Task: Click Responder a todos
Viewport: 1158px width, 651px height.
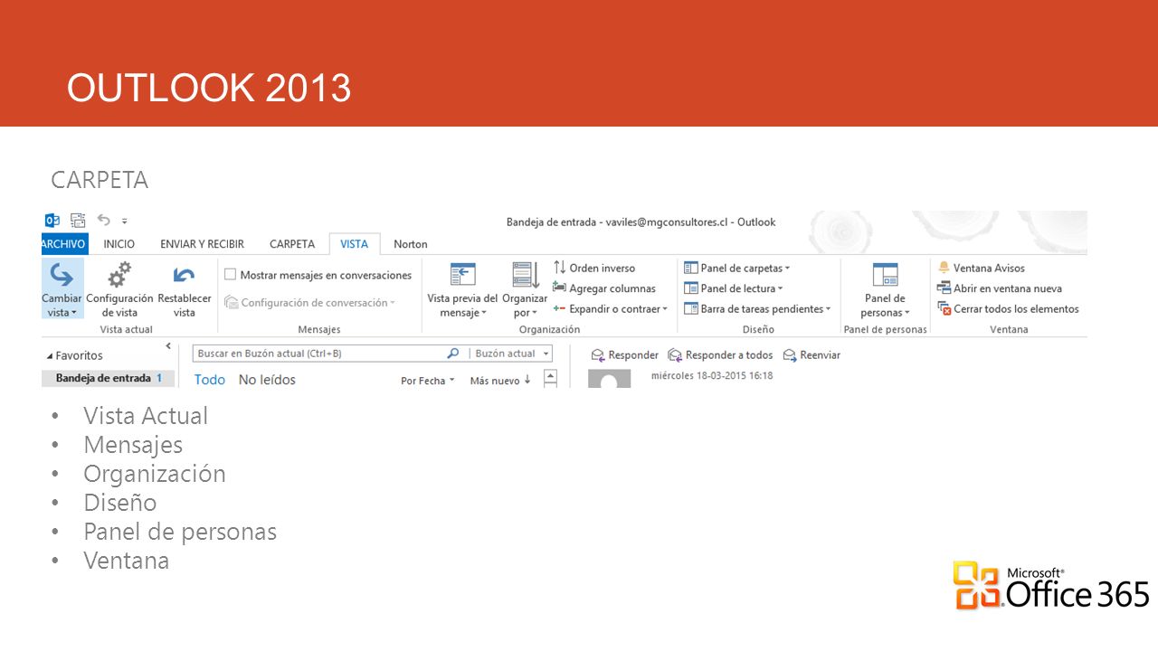Action: point(720,355)
